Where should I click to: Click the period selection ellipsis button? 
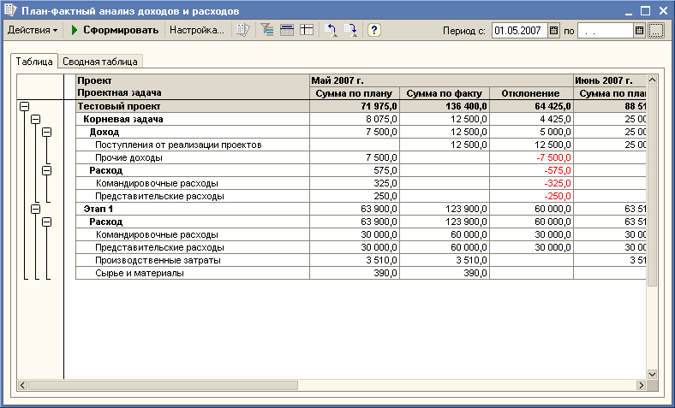(x=656, y=31)
